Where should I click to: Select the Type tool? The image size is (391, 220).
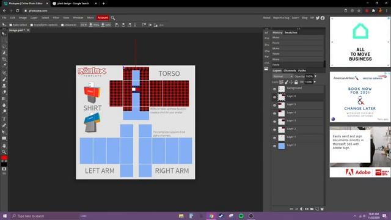(4, 119)
